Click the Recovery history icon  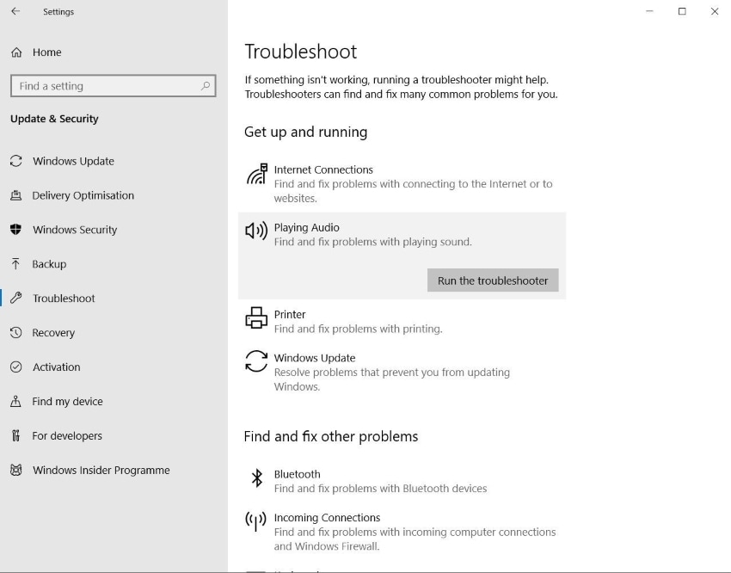click(x=15, y=333)
